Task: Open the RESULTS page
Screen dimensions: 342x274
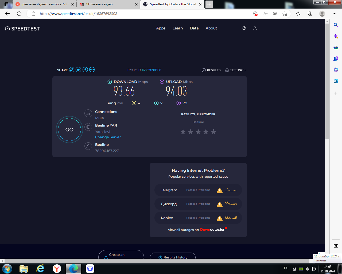Action: click(211, 70)
